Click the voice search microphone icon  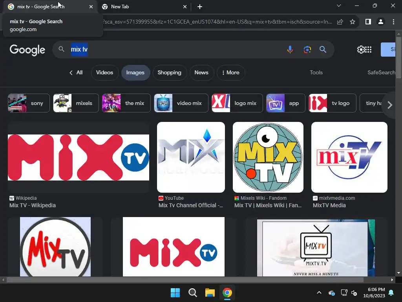(290, 49)
